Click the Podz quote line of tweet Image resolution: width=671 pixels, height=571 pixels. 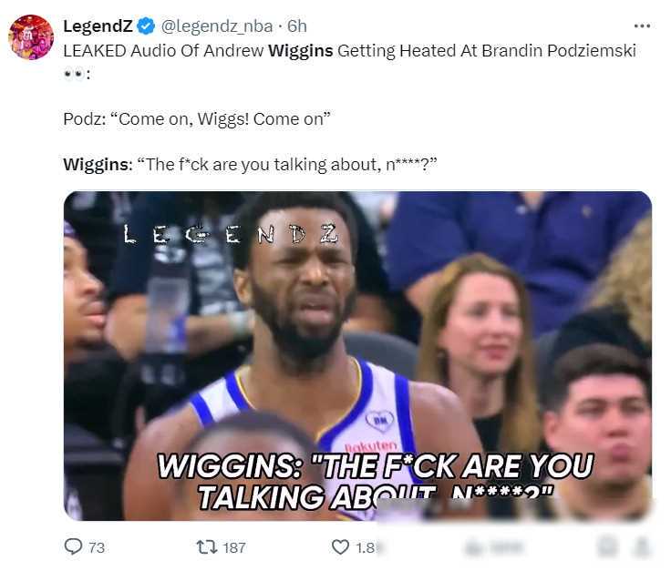pyautogui.click(x=197, y=118)
